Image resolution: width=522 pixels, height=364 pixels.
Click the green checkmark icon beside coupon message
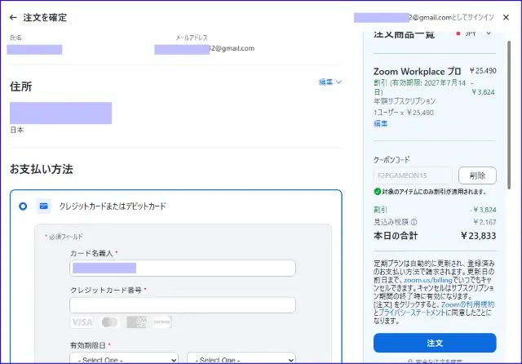[x=377, y=192]
